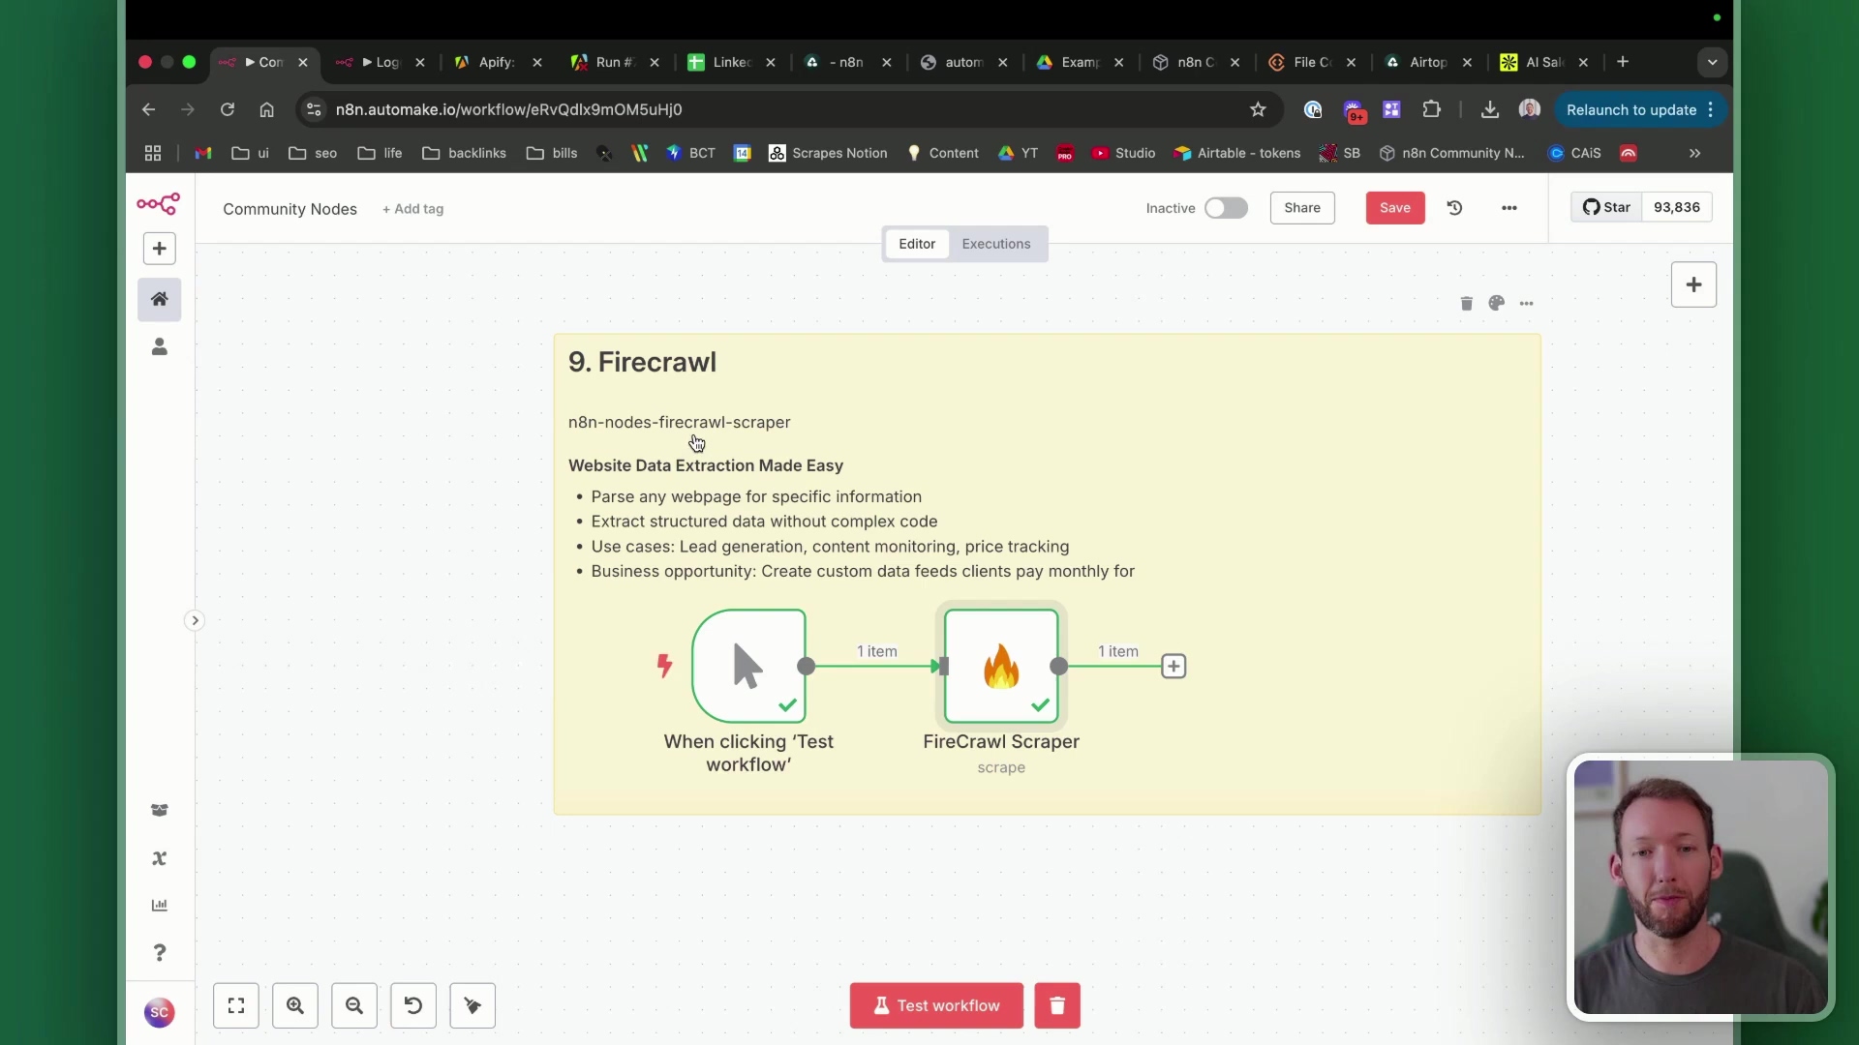Add node after FireCrawl Scraper plus connector
This screenshot has width=1859, height=1045.
pos(1173,667)
